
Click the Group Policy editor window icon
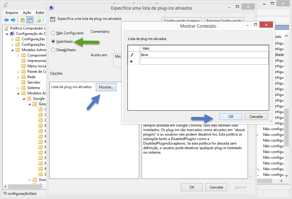[5, 5]
